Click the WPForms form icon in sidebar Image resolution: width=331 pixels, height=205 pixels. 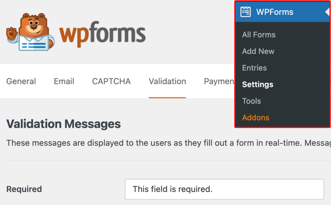246,12
